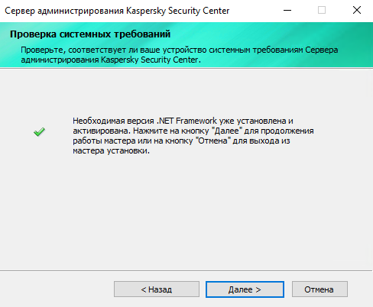Close the installer window with X
This screenshot has height=307, width=373.
tap(357, 11)
